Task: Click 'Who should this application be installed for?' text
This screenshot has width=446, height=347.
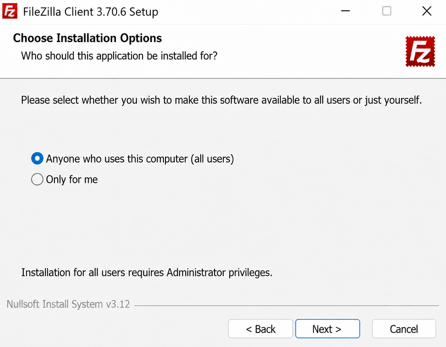Action: (119, 56)
